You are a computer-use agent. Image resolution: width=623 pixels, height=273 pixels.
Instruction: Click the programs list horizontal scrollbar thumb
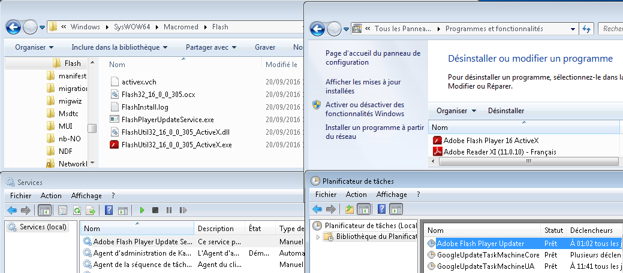[528, 162]
